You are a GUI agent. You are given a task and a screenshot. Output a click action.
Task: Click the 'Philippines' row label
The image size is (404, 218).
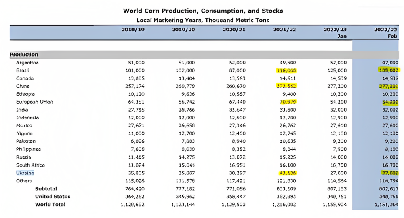click(x=29, y=150)
